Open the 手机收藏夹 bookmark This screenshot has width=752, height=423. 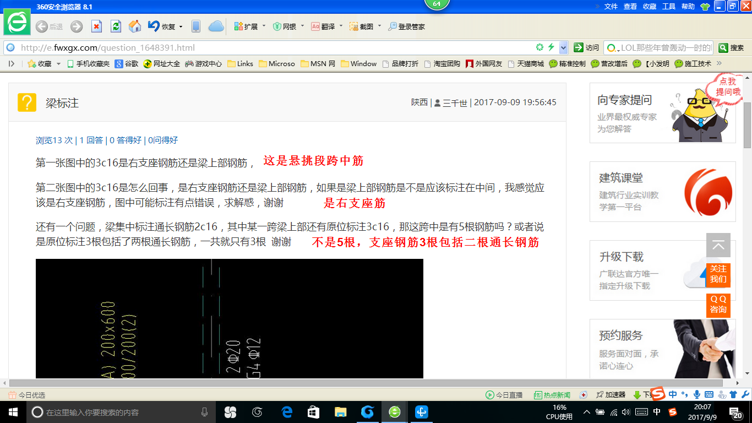[88, 64]
